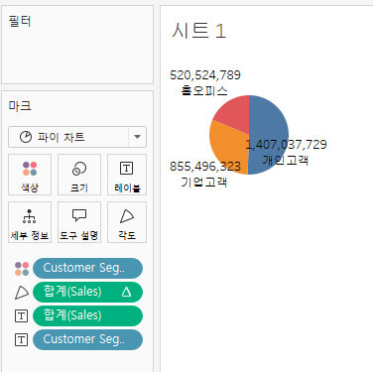Select the Customer Seg.. label pill
Image resolution: width=373 pixels, height=372 pixels.
click(x=87, y=339)
